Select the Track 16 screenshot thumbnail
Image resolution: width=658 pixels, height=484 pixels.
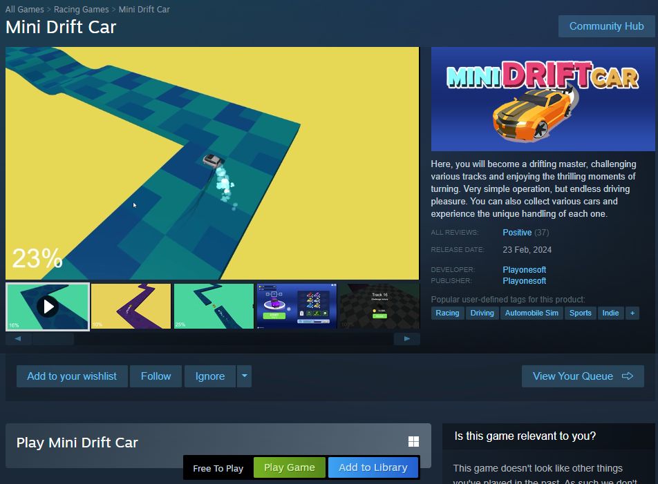point(379,307)
